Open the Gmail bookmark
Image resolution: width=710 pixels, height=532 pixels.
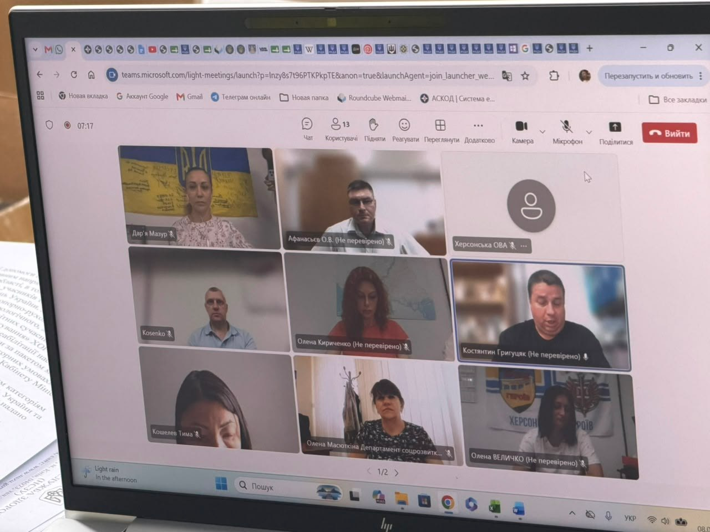[x=190, y=96]
